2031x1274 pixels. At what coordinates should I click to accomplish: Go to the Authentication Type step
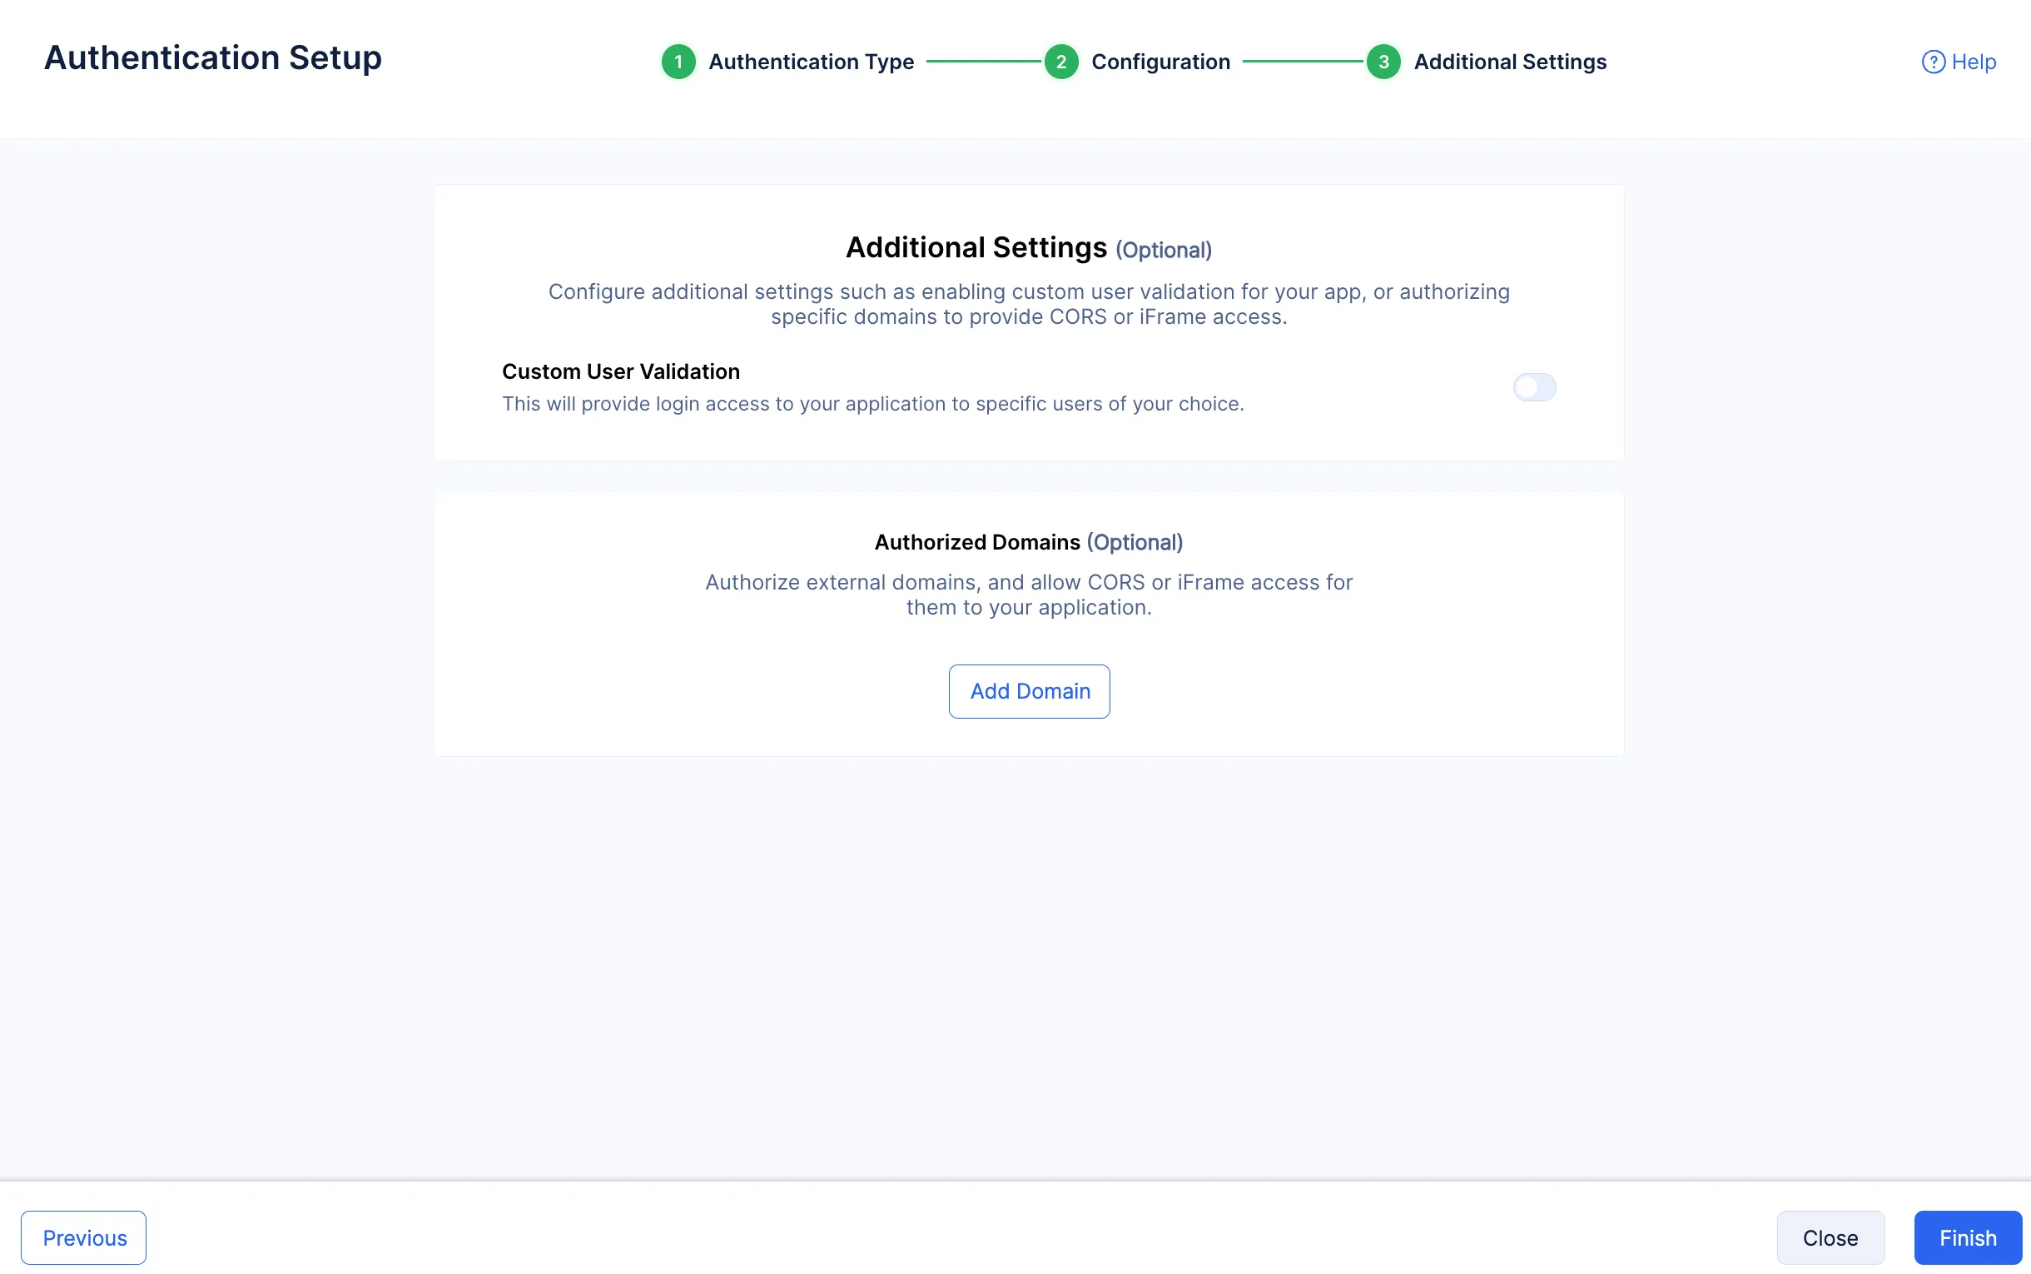coord(811,62)
